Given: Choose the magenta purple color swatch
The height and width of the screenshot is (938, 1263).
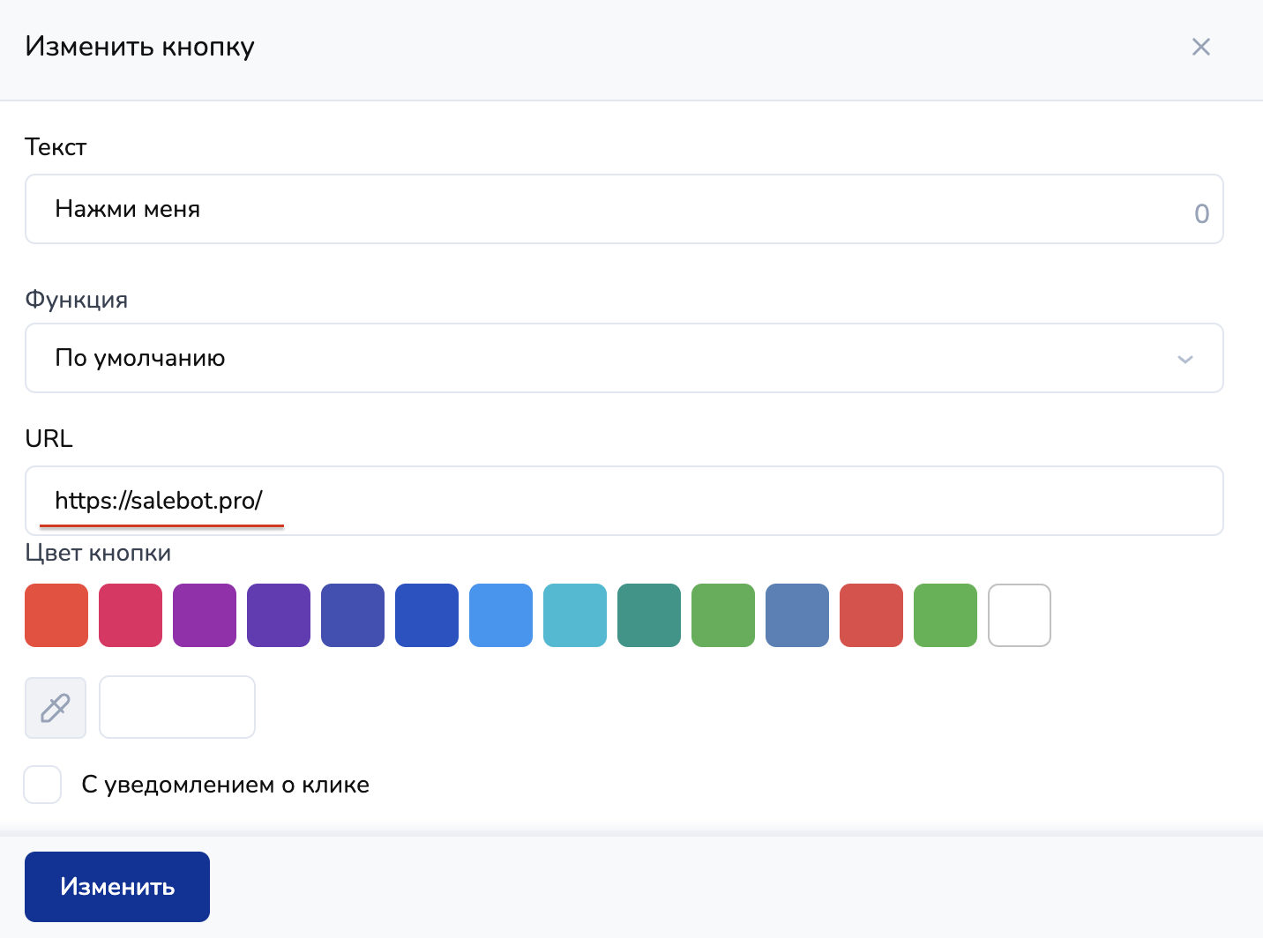Looking at the screenshot, I should coord(205,615).
